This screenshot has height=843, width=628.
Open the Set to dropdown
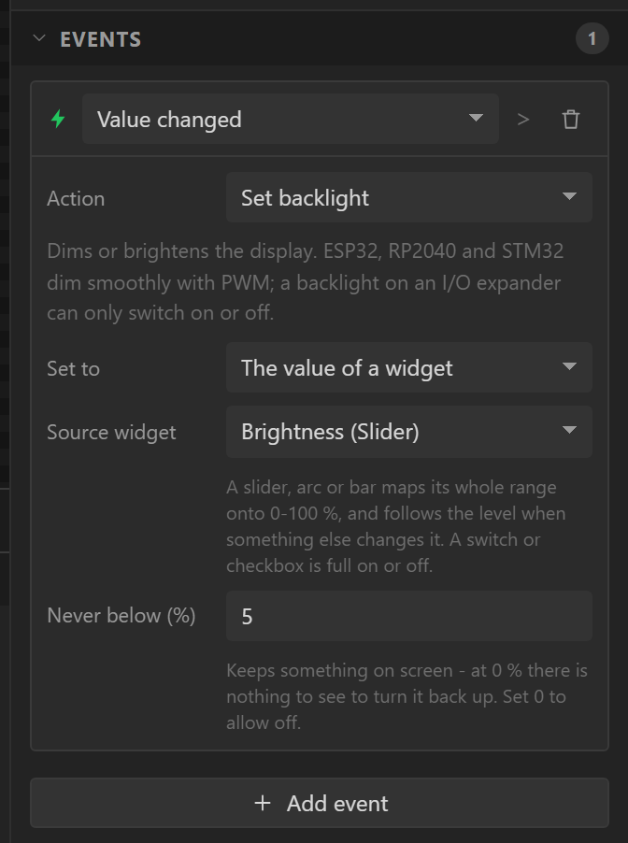(x=408, y=367)
